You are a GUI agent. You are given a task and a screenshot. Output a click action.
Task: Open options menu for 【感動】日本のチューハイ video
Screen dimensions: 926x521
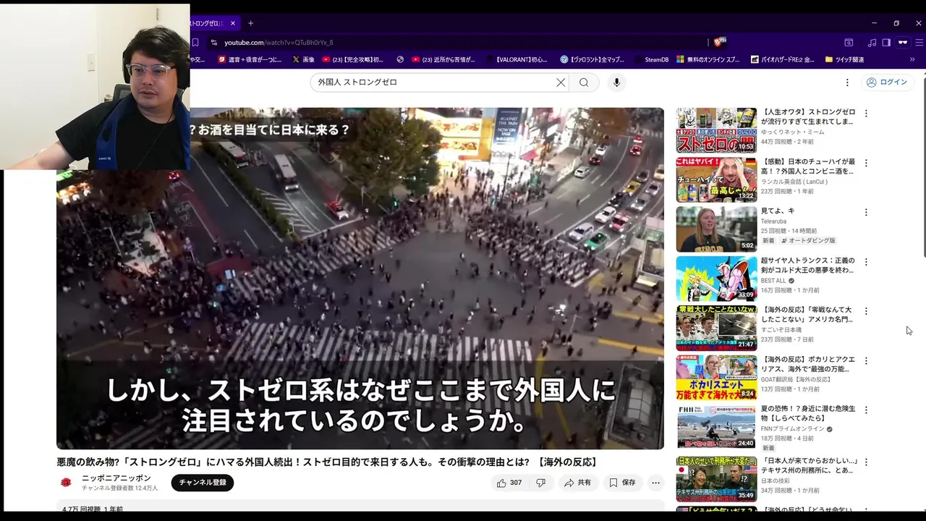tap(866, 163)
